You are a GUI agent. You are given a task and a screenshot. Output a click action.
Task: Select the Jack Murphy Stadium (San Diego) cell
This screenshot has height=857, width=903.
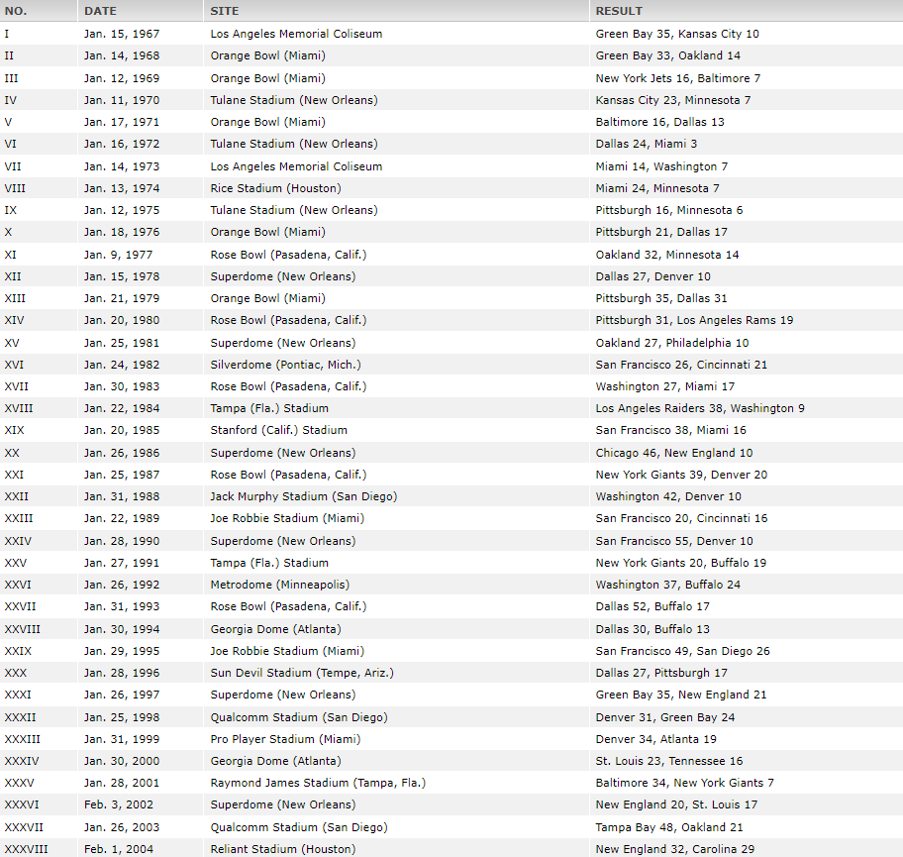pos(303,496)
